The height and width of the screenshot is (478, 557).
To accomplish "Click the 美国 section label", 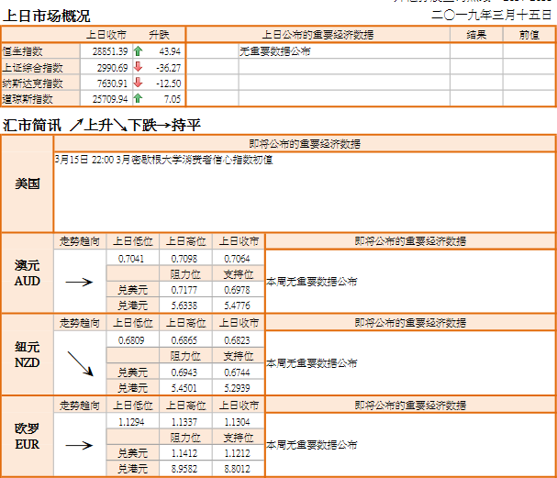I will 28,184.
